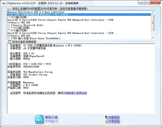The height and width of the screenshot is (127, 162).
Task: Click the 作者邮箱 author email link
Action: click(x=114, y=121)
